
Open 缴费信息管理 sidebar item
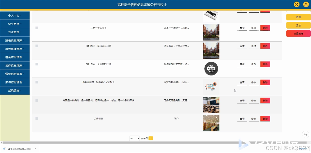(15, 74)
